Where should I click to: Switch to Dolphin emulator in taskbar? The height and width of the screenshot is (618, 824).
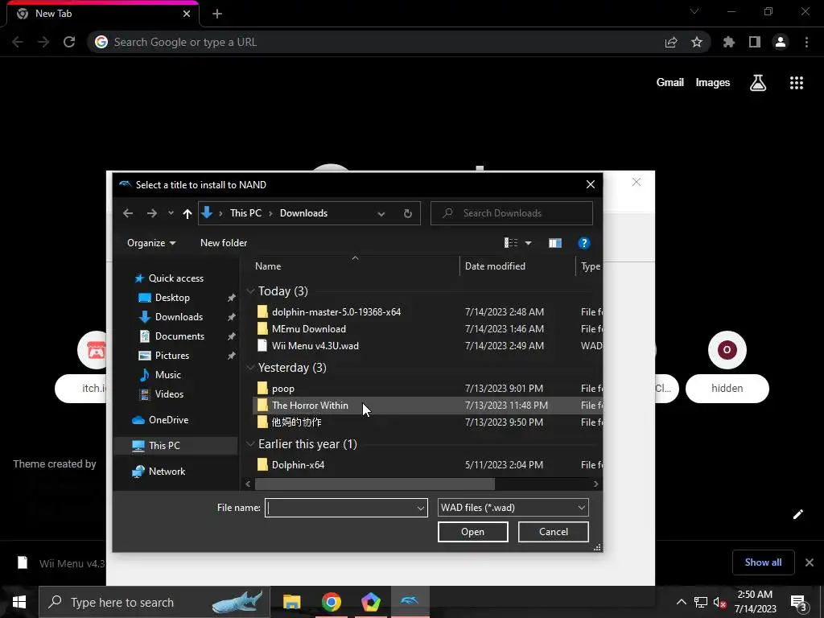[x=410, y=602]
